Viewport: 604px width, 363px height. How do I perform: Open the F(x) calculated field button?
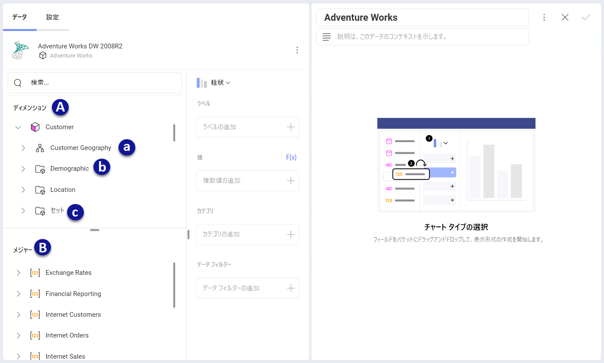click(x=291, y=157)
